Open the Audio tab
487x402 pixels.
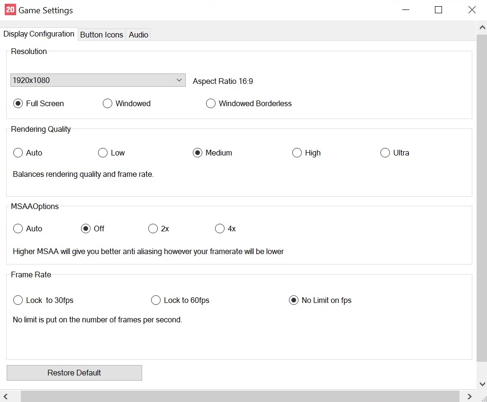(x=138, y=35)
